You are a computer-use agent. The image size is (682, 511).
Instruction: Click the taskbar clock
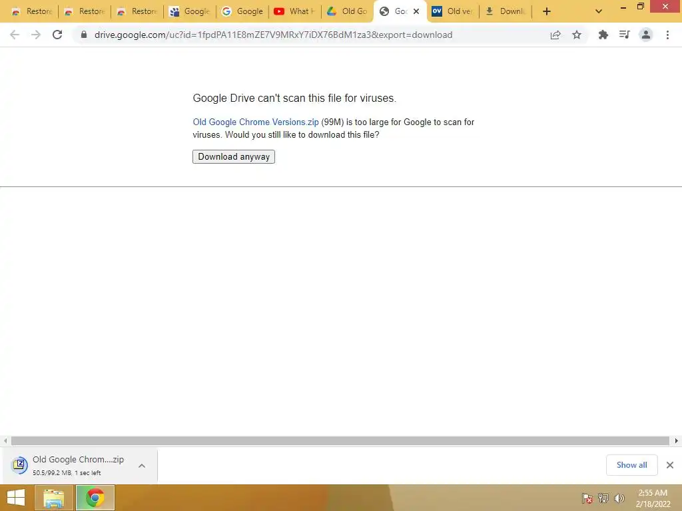pyautogui.click(x=653, y=498)
